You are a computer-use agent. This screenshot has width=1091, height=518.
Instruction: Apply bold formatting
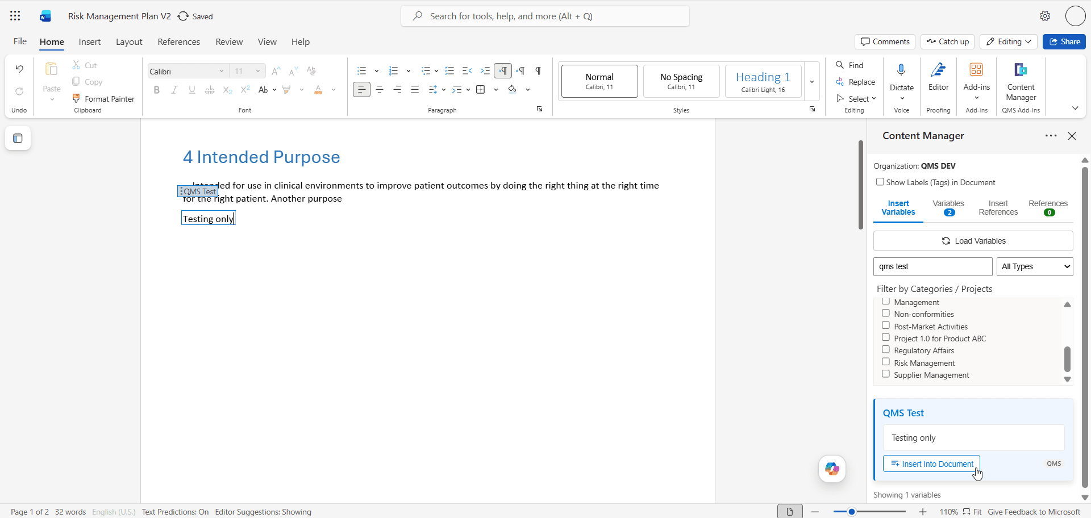[157, 90]
